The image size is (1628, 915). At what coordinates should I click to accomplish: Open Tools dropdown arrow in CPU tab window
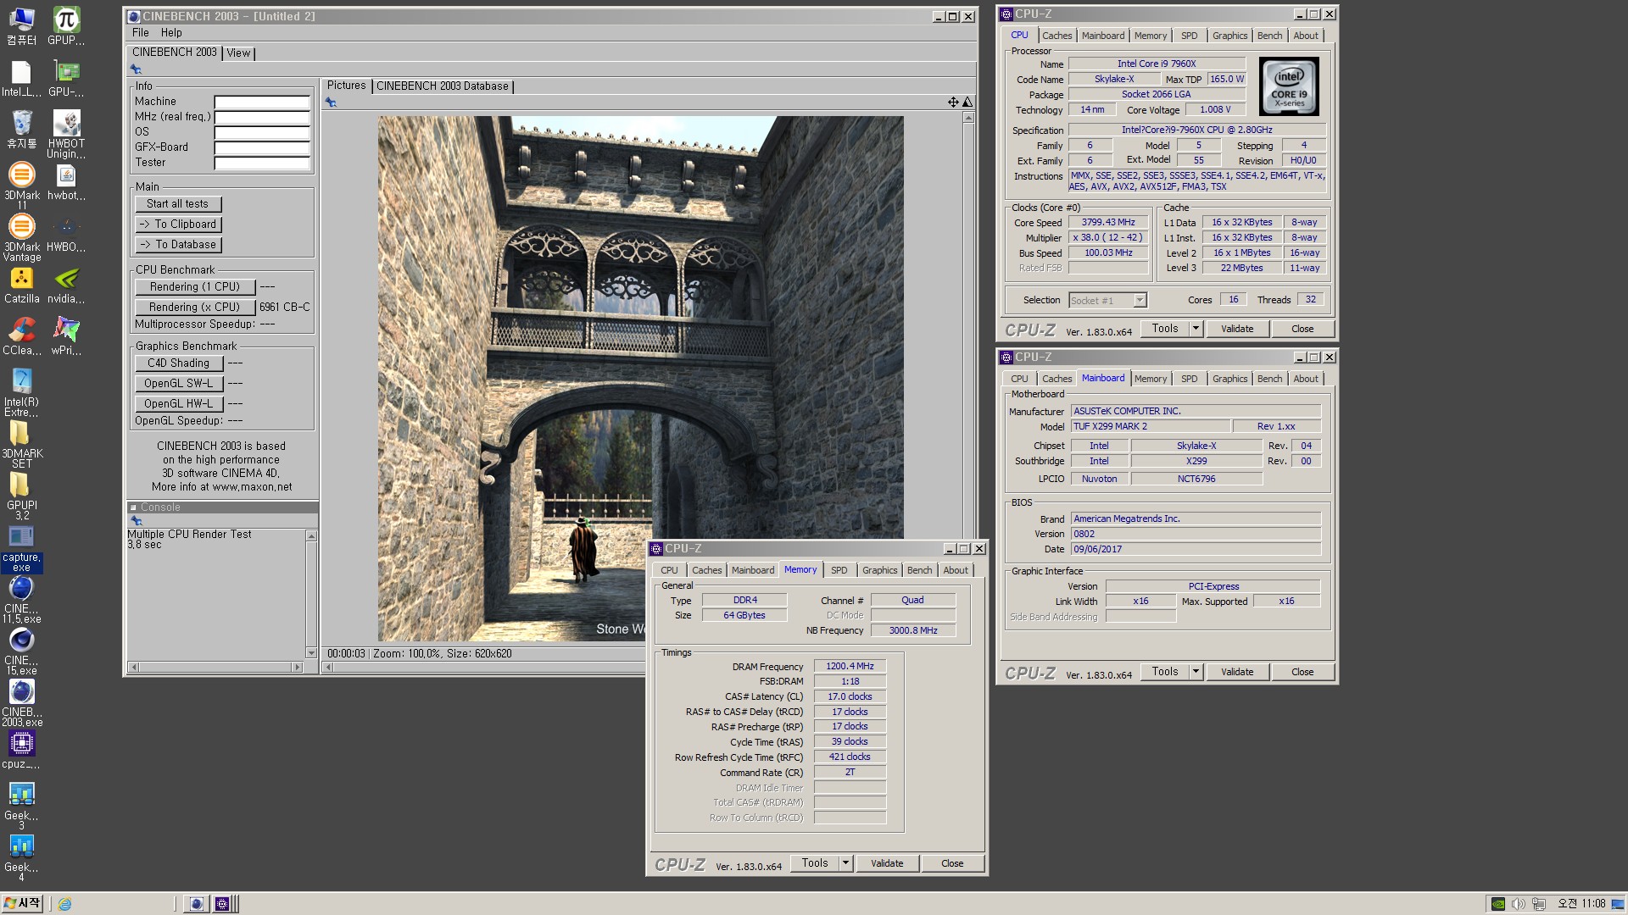[1196, 329]
